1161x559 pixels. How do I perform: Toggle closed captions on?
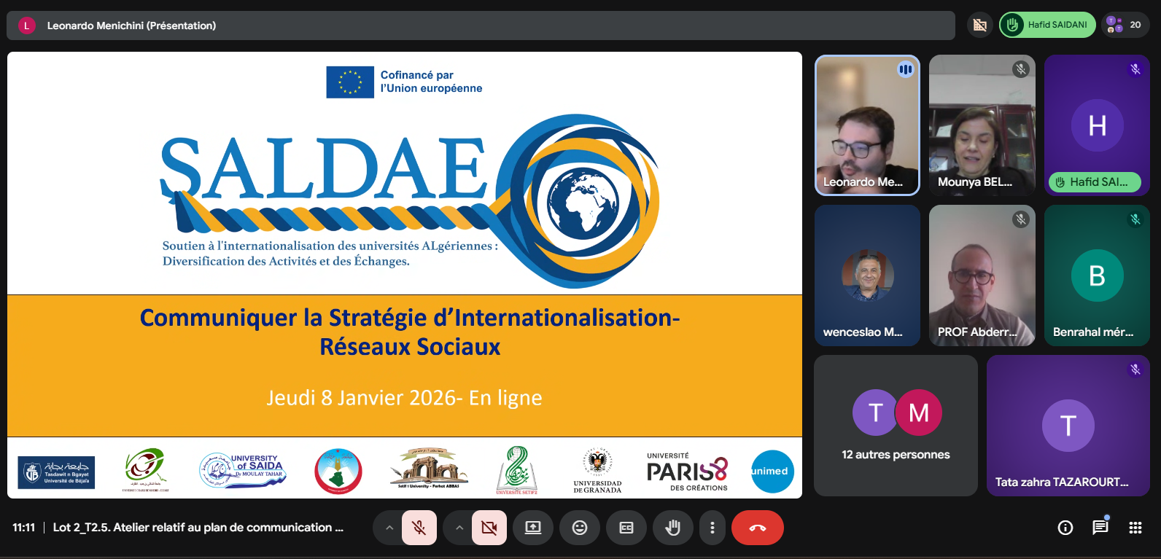point(626,528)
